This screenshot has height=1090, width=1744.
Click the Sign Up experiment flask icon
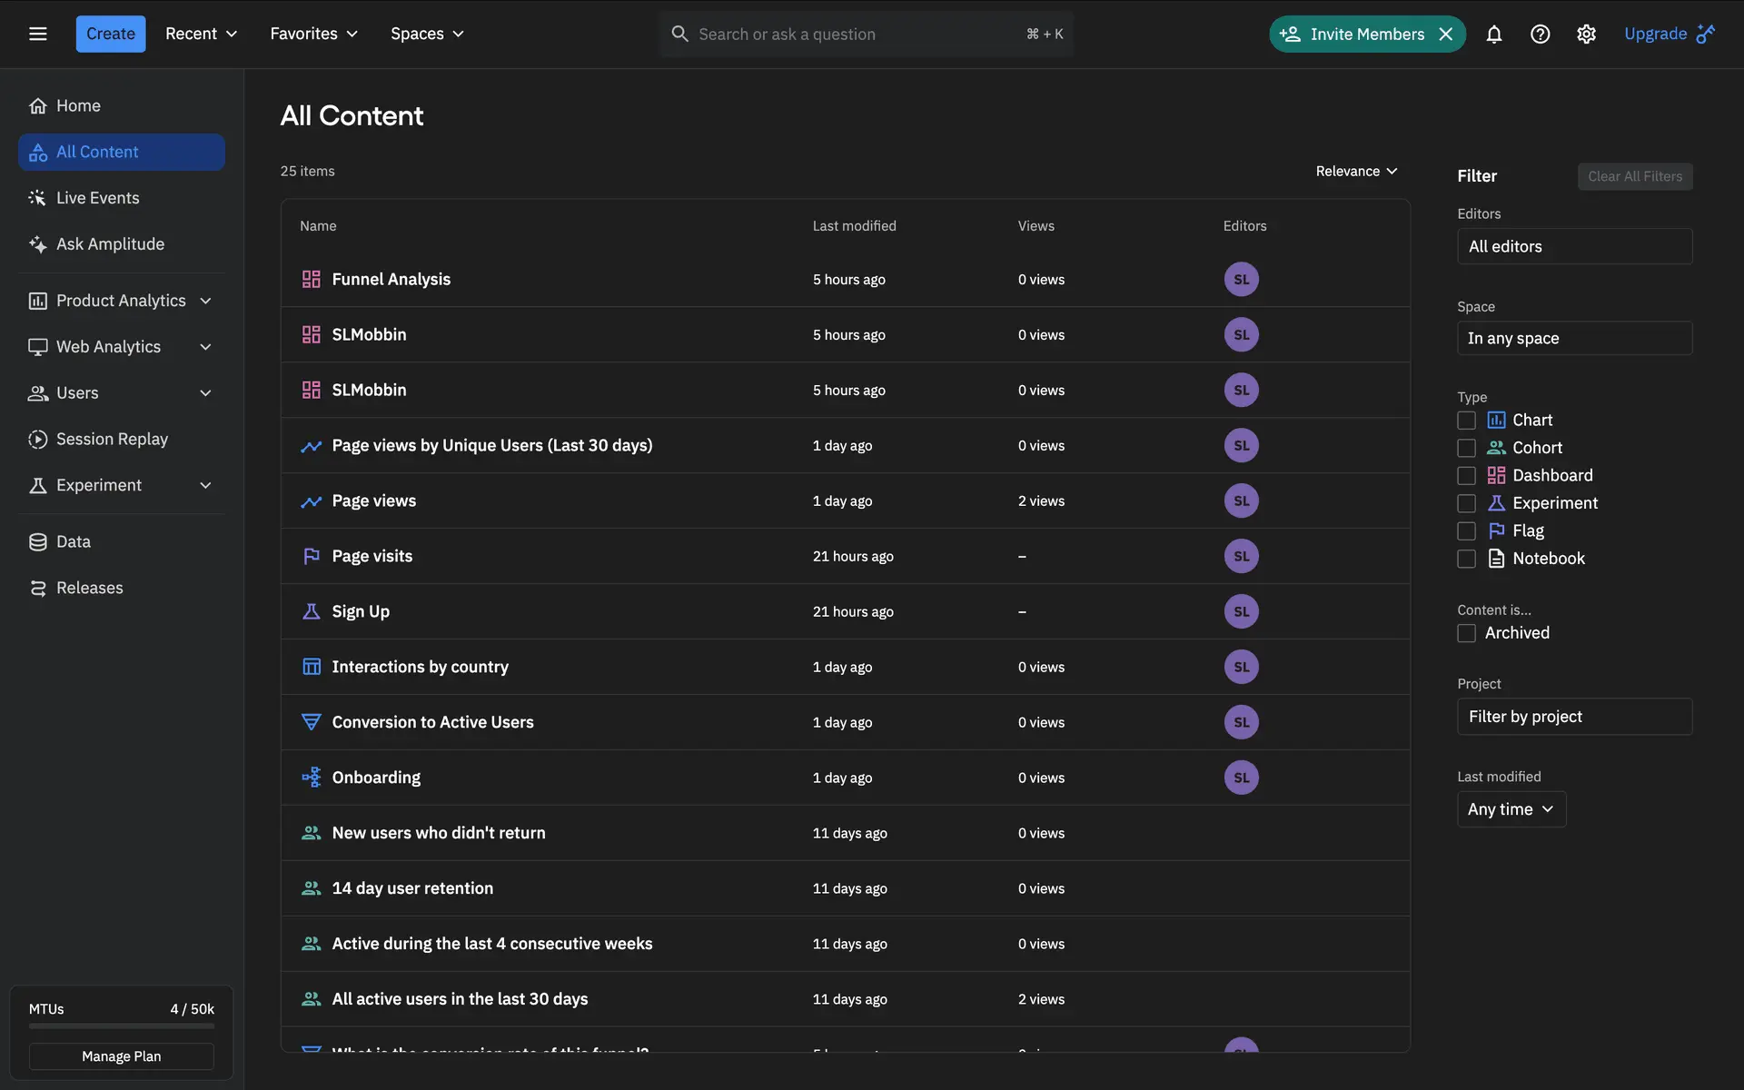311,611
